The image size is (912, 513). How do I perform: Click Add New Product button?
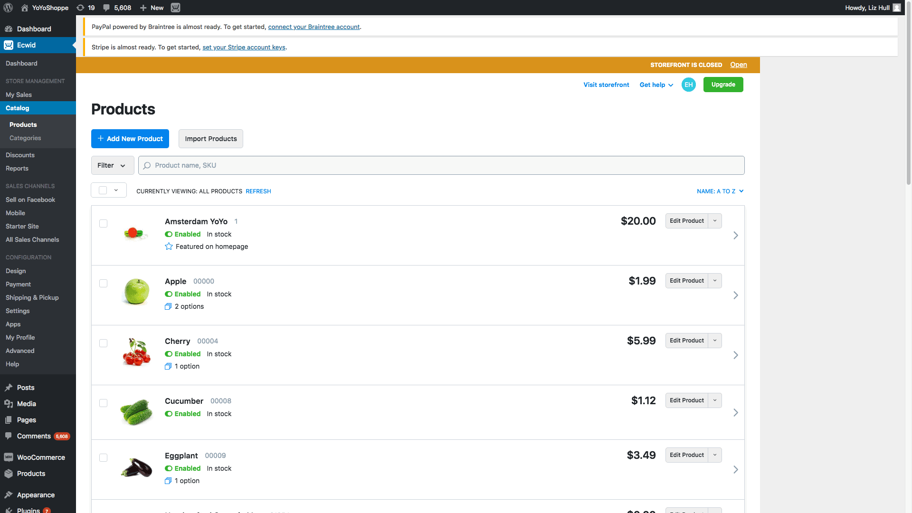[130, 139]
